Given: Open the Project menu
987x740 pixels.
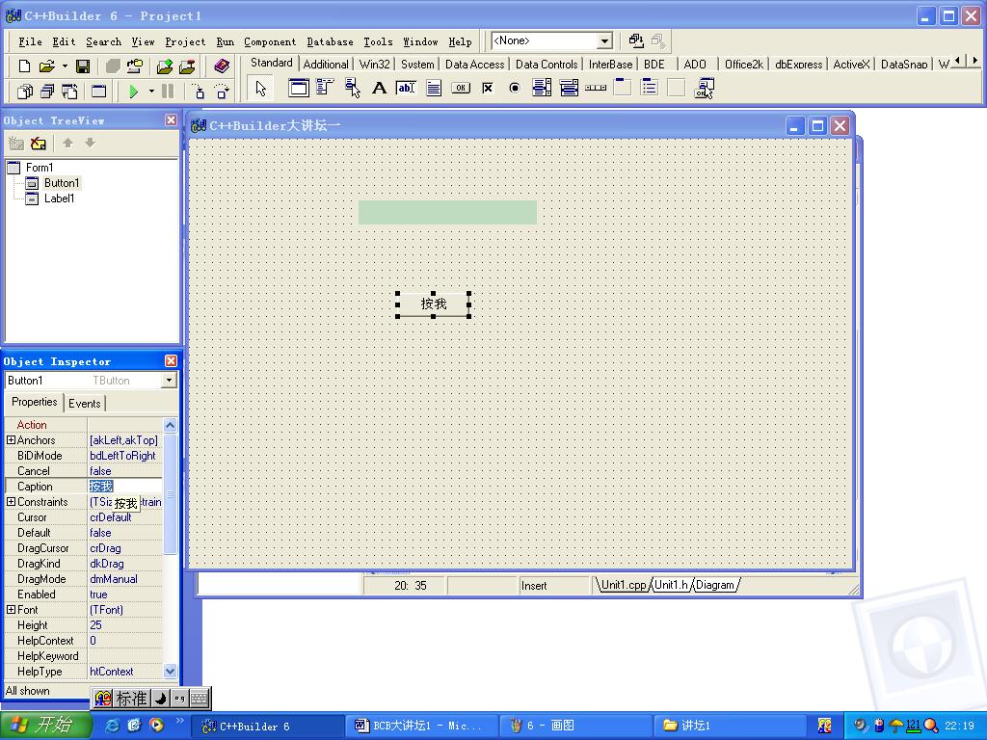Looking at the screenshot, I should 185,42.
